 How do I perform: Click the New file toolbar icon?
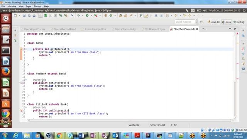coord(15,15)
